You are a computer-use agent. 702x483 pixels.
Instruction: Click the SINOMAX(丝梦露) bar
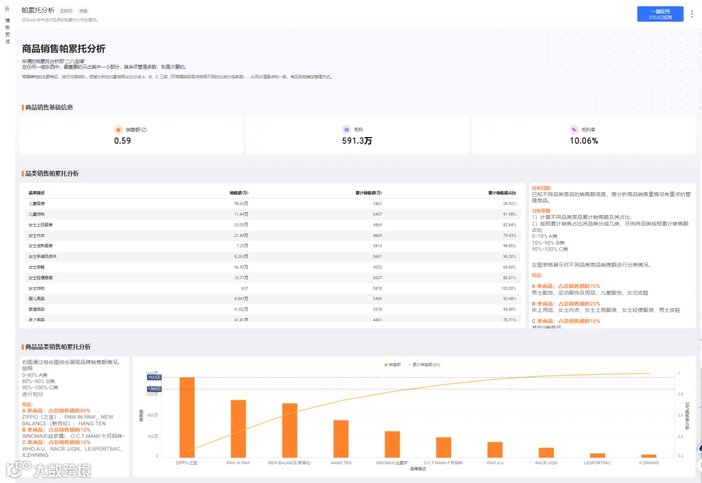coord(392,444)
